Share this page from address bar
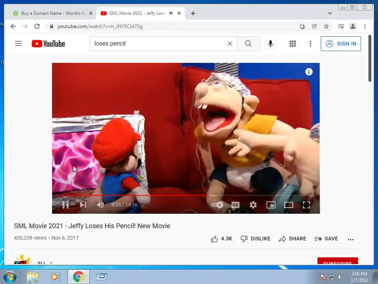Viewport: 378px width, 284px height. pos(315,26)
